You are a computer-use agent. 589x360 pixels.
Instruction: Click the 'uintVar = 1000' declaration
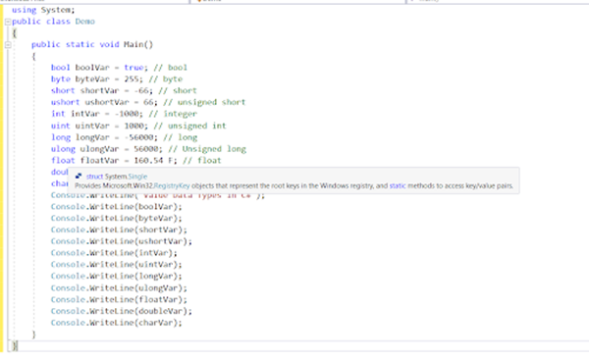pyautogui.click(x=109, y=126)
